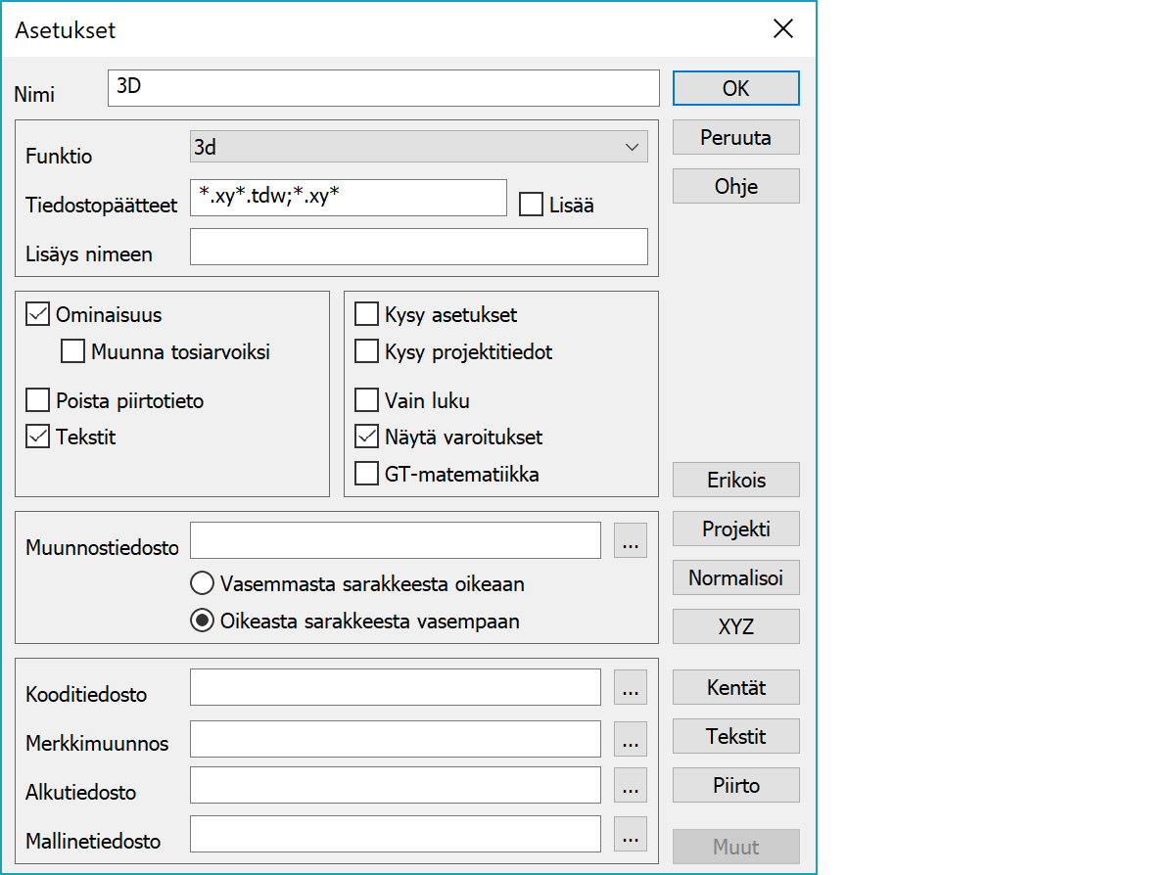The image size is (1175, 875).
Task: Open the Mallinetiedosto browse button
Action: [x=631, y=834]
